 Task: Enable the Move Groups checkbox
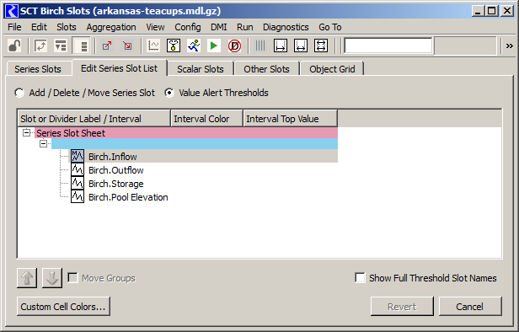72,278
